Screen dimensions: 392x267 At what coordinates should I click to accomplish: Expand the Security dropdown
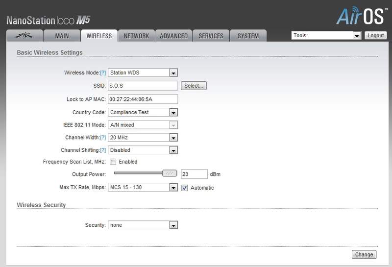(143, 225)
